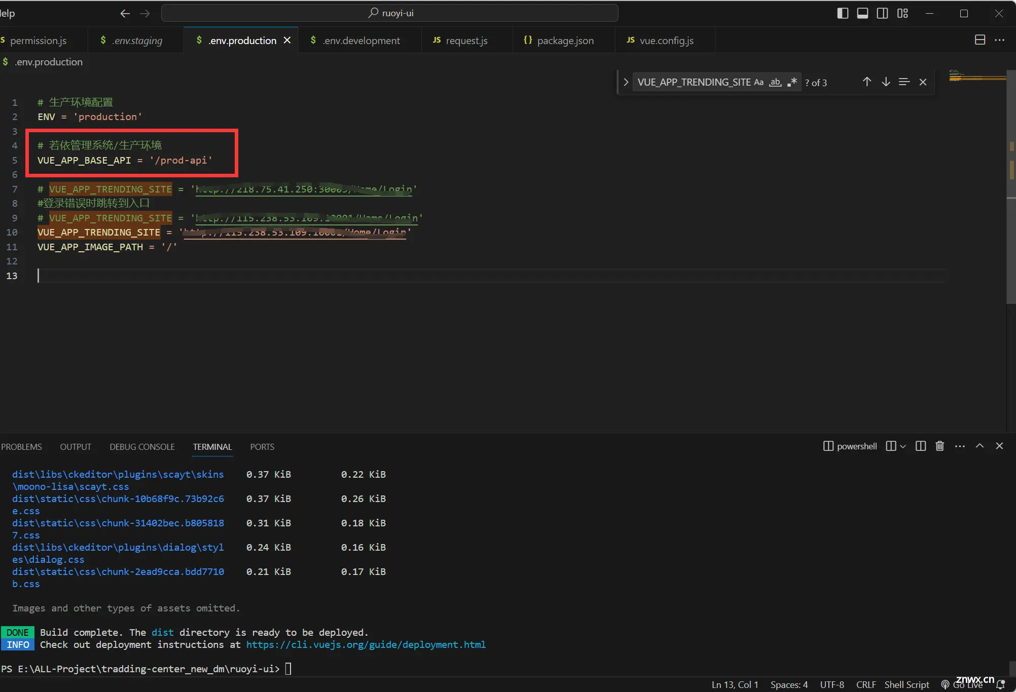Image resolution: width=1016 pixels, height=692 pixels.
Task: Kill terminal with trash icon
Action: [940, 446]
